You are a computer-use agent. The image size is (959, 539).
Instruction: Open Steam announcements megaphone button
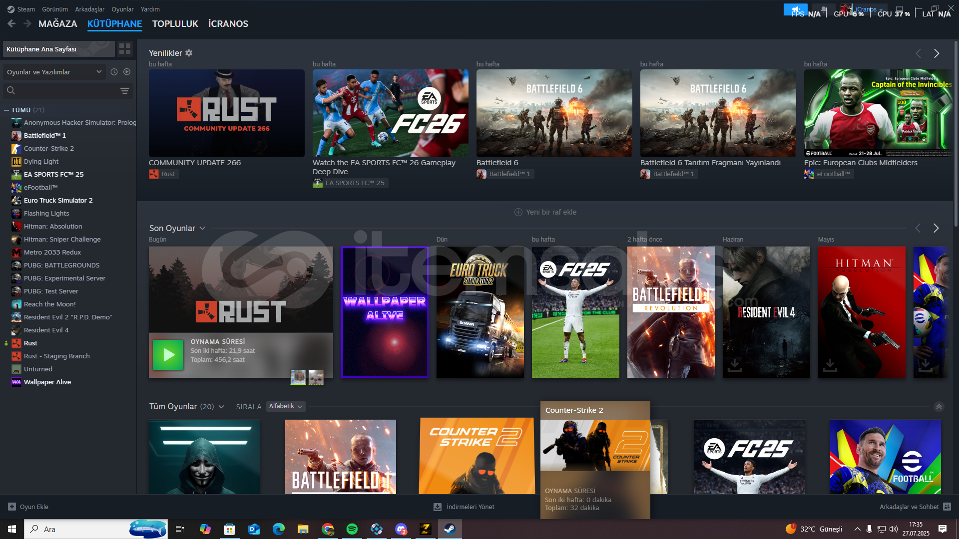(x=795, y=9)
